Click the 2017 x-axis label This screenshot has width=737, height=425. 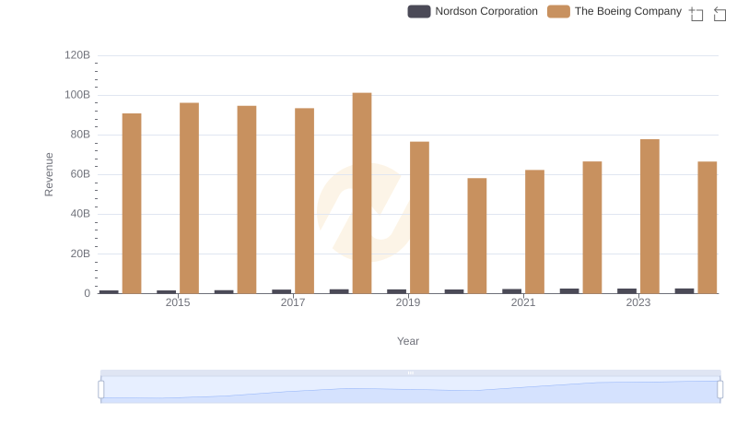[x=293, y=302]
